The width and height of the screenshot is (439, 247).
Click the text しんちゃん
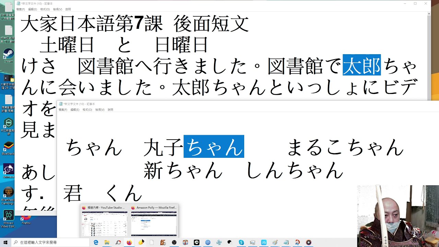click(295, 170)
